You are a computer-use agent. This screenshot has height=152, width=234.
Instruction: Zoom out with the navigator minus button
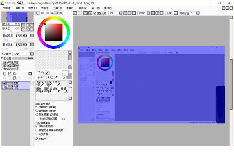click(x=23, y=25)
